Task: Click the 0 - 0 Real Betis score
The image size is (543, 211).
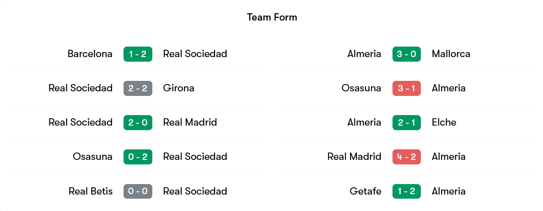Action: pos(138,191)
